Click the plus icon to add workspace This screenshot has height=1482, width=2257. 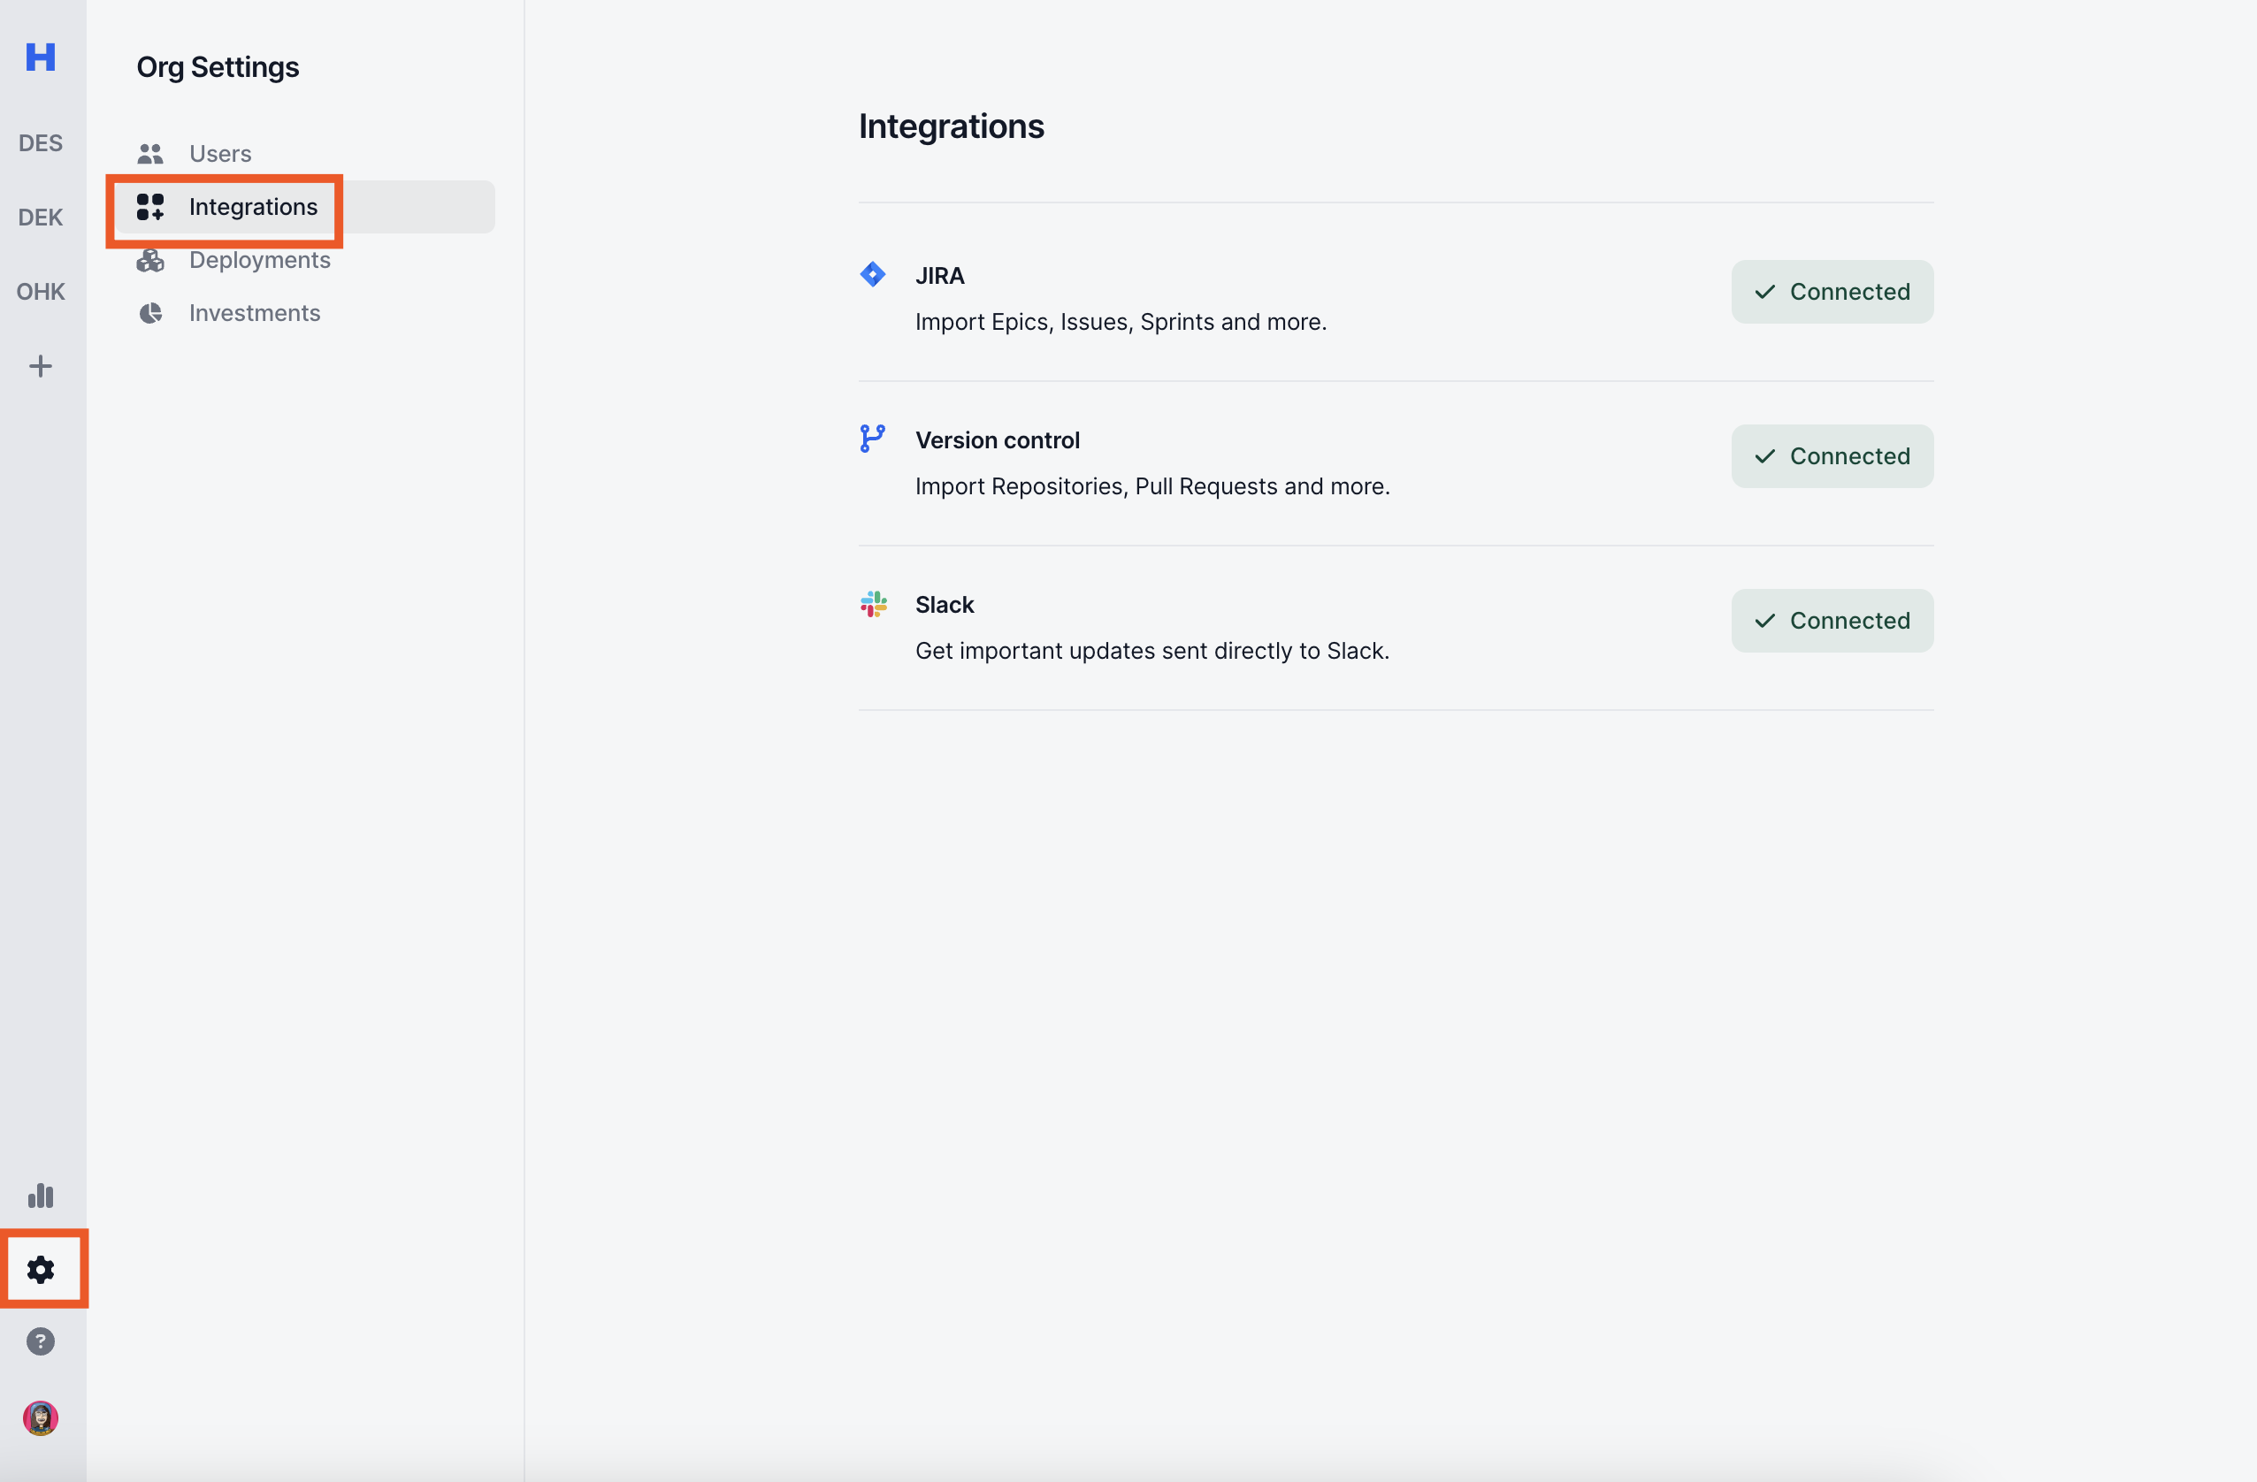click(40, 366)
